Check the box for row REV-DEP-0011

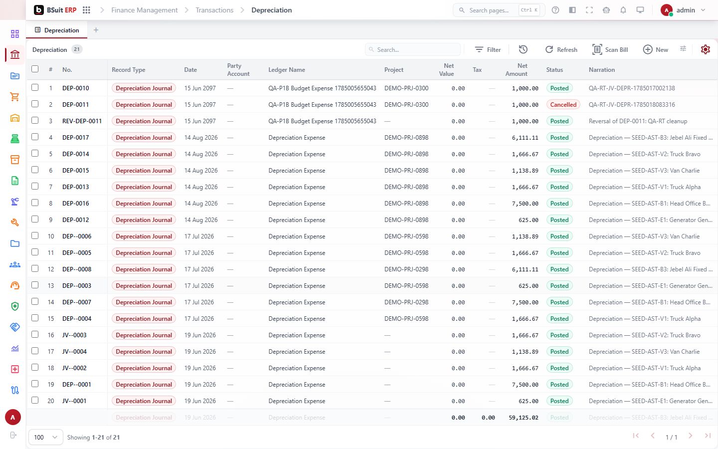35,120
